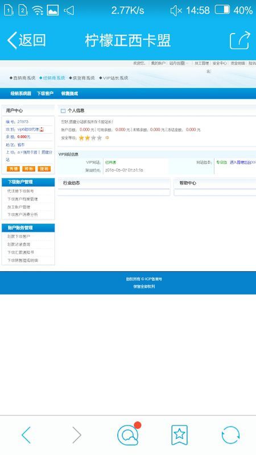The width and height of the screenshot is (256, 455).
Task: Click user number 21973
Action: pyautogui.click(x=23, y=122)
